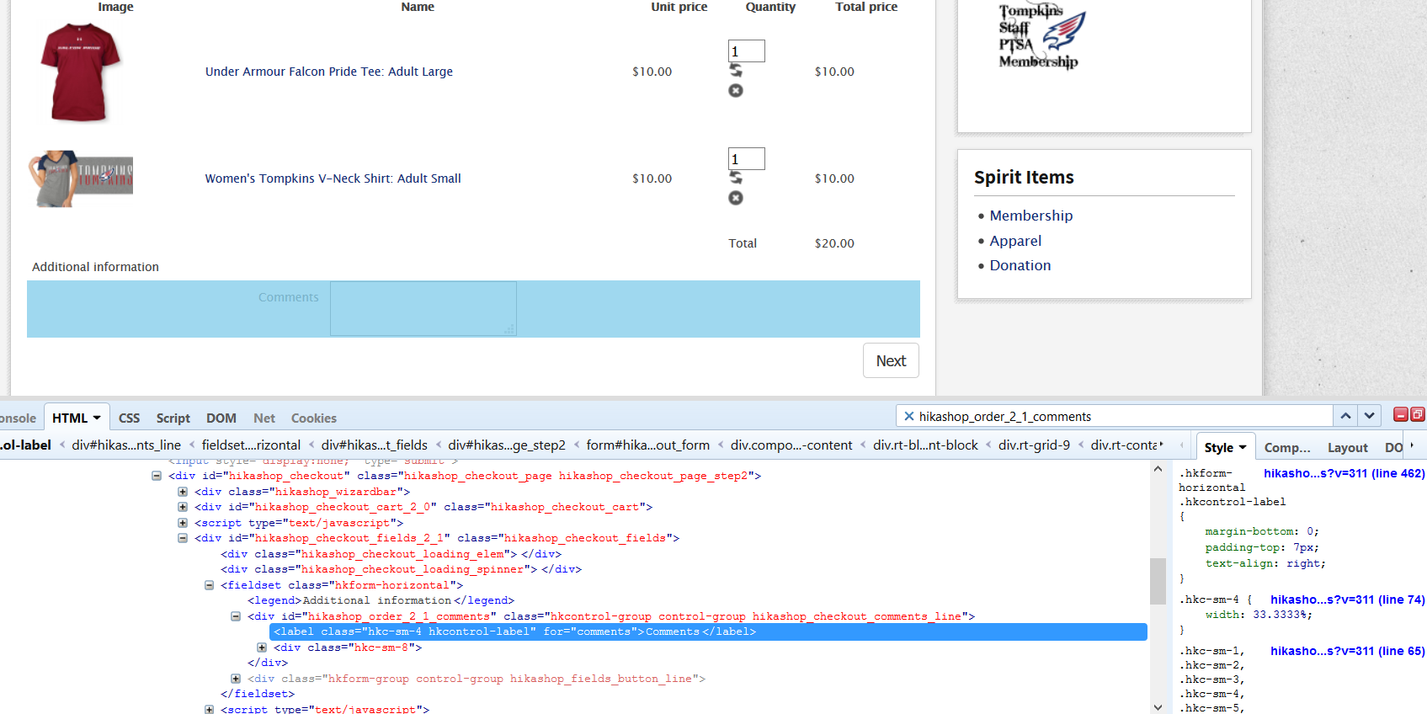Select the legend Additional information row
Screen dimensions: 1427x714
click(381, 600)
